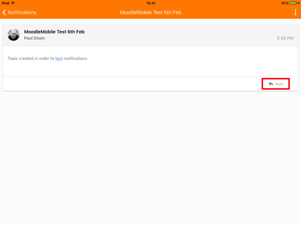Tap the 15:41 clock in status bar

coord(151,3)
